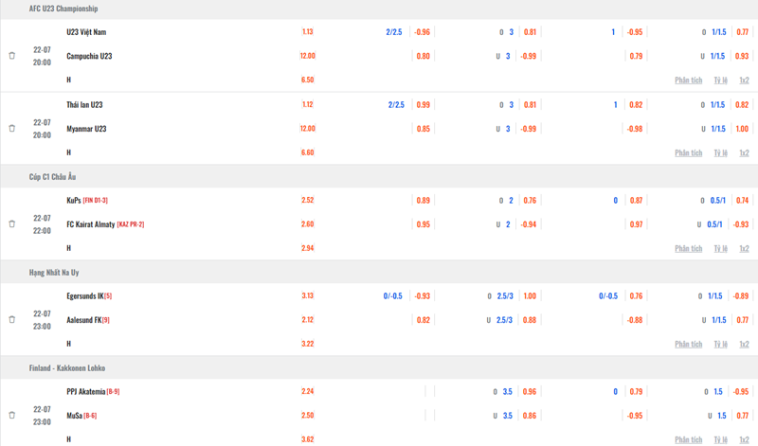Click the Cúp C1 Châu Âu league header

click(56, 176)
